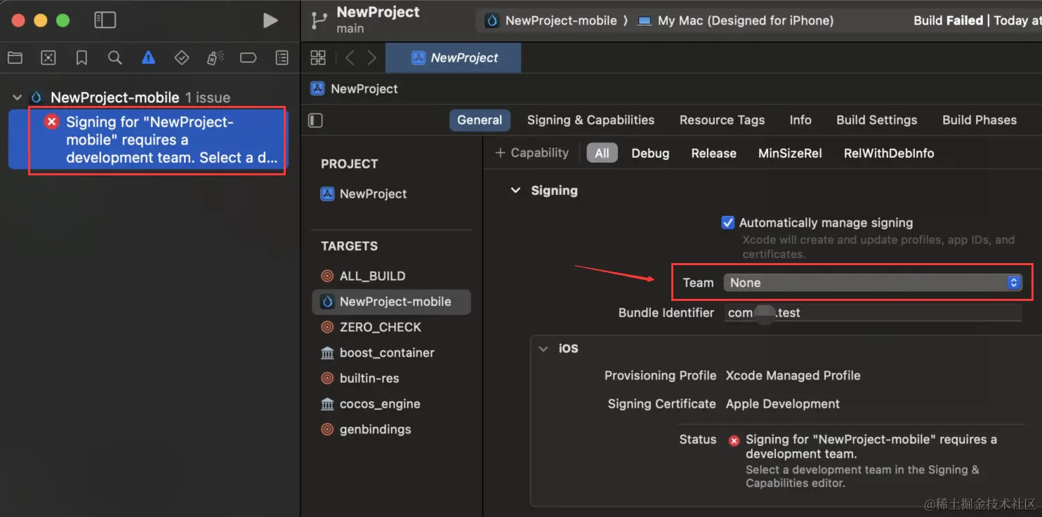Open the report navigator icon

pos(282,58)
